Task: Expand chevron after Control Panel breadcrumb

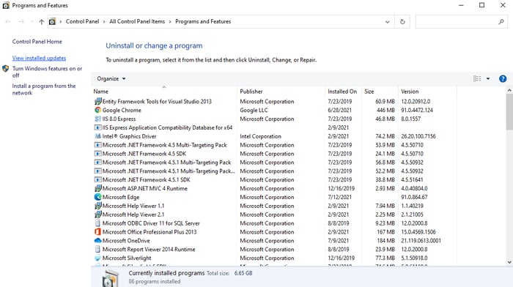Action: click(104, 21)
